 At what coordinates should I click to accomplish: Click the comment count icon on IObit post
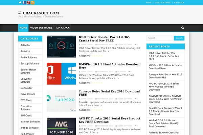136,45
